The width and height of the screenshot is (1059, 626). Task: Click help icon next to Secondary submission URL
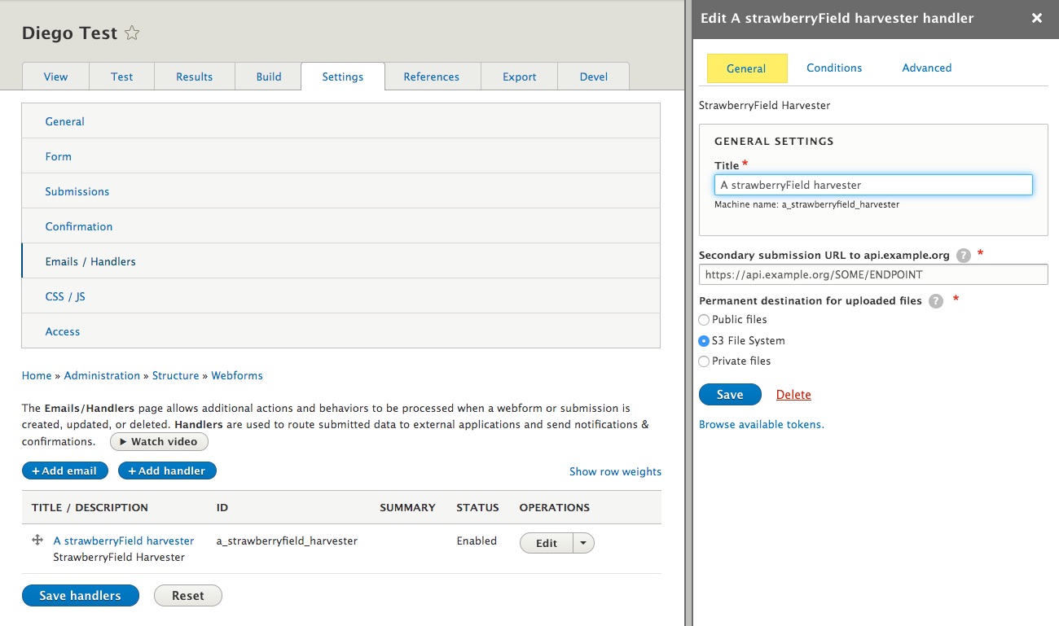(x=964, y=256)
